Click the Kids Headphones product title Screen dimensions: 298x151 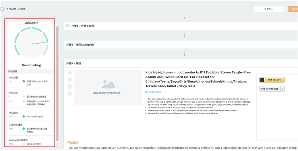[x=198, y=79]
